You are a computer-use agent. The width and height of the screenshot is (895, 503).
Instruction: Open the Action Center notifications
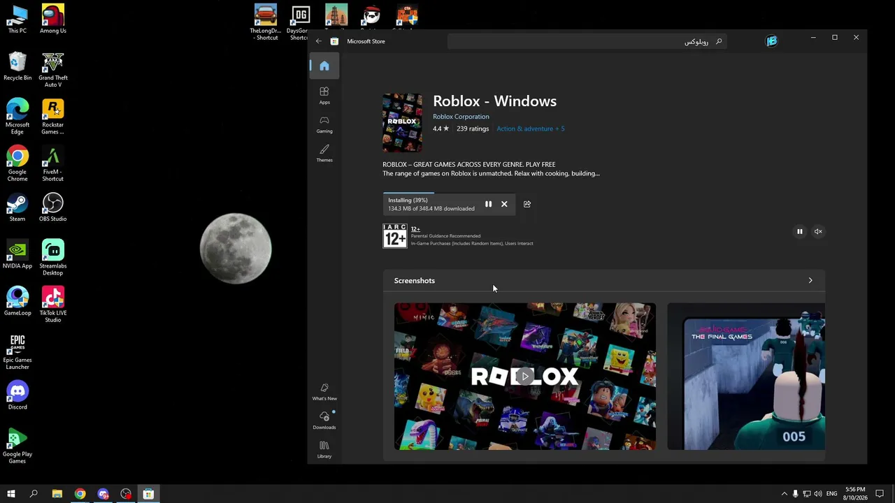(880, 494)
